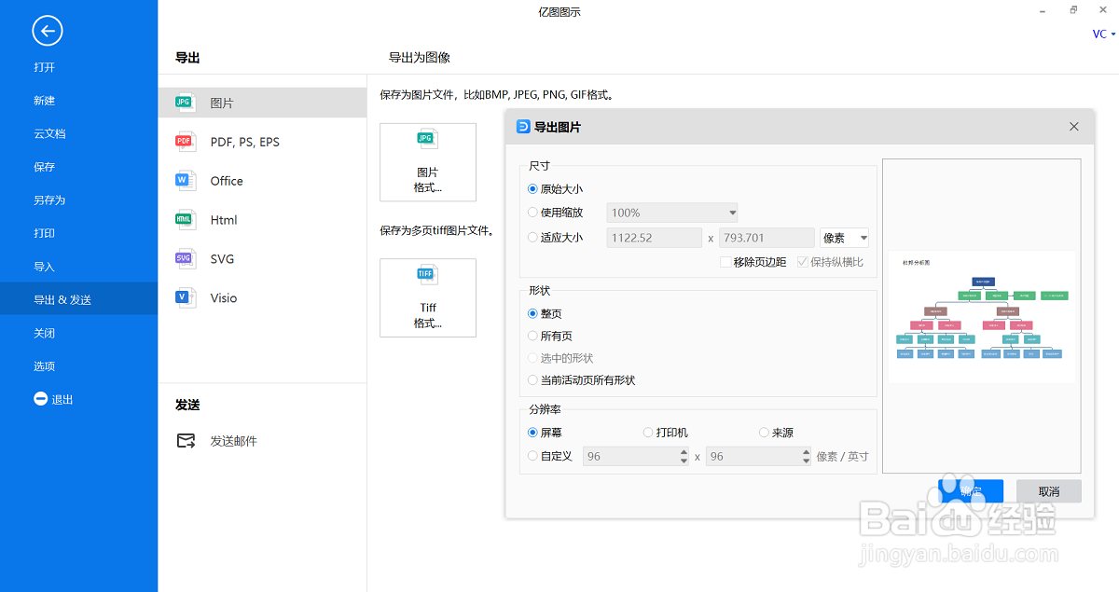The width and height of the screenshot is (1119, 592).
Task: Enable the 移除页边距 checkbox
Action: pyautogui.click(x=727, y=262)
